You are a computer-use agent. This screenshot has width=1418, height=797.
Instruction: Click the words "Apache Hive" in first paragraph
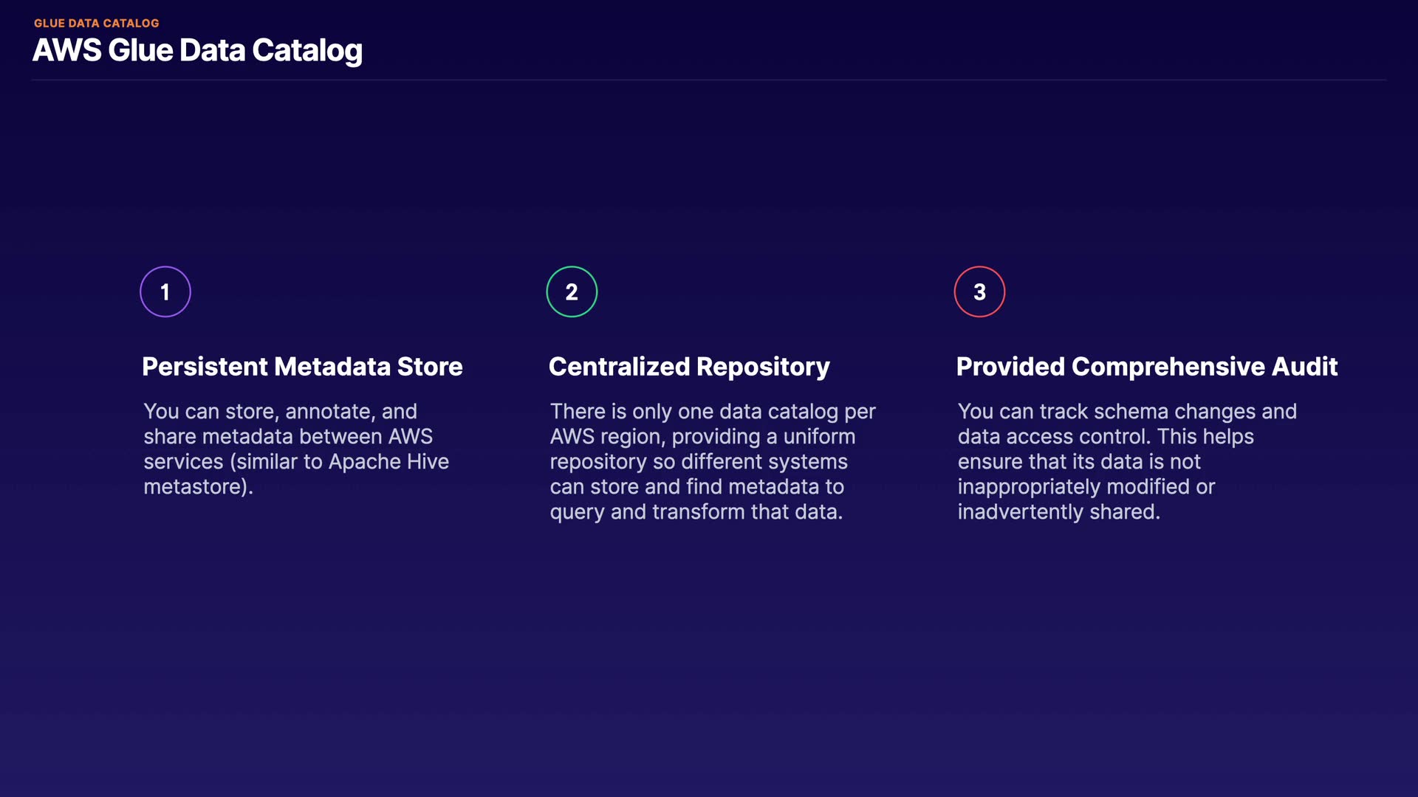(388, 462)
